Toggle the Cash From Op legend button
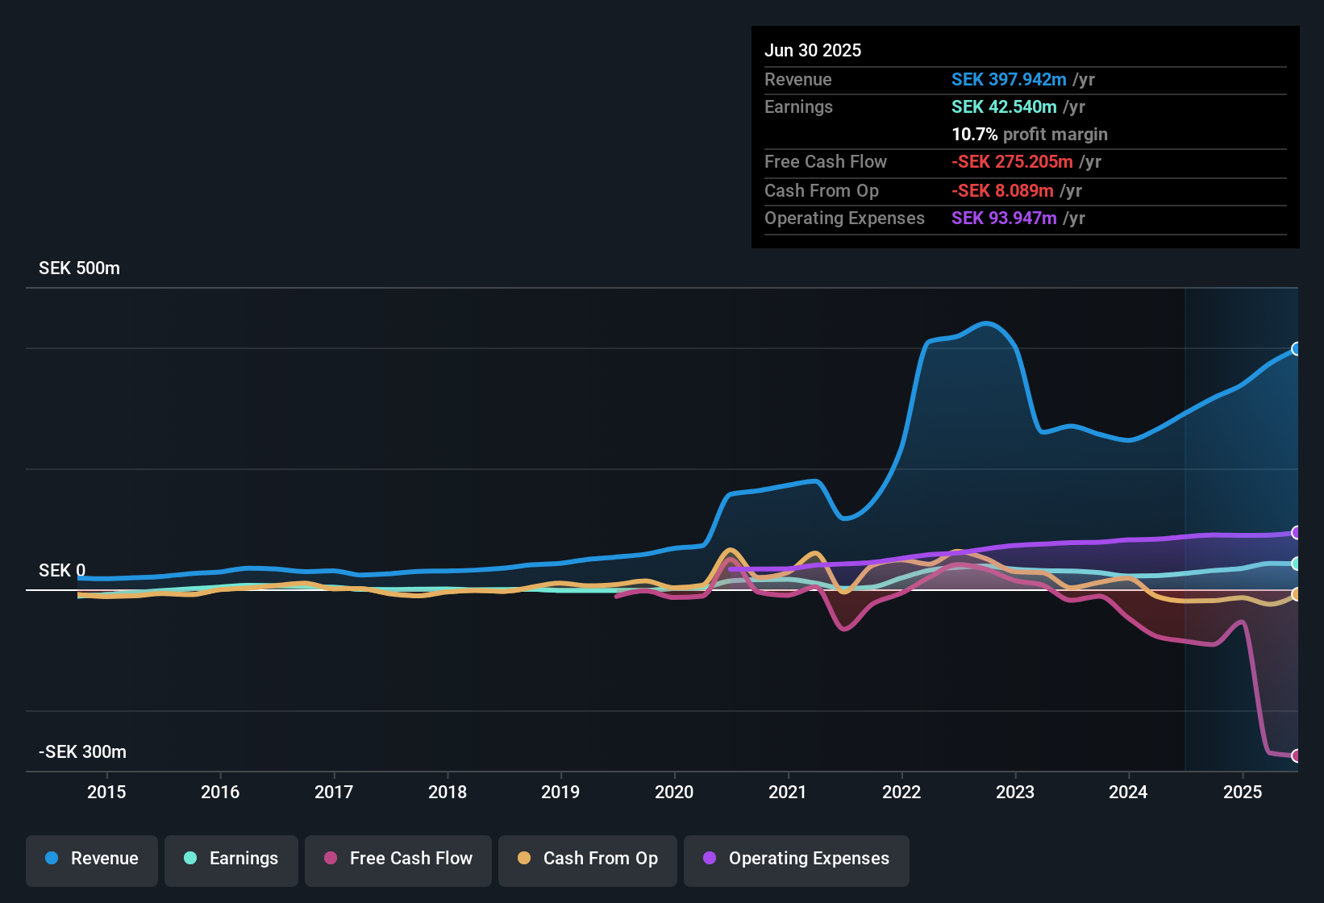 588,859
